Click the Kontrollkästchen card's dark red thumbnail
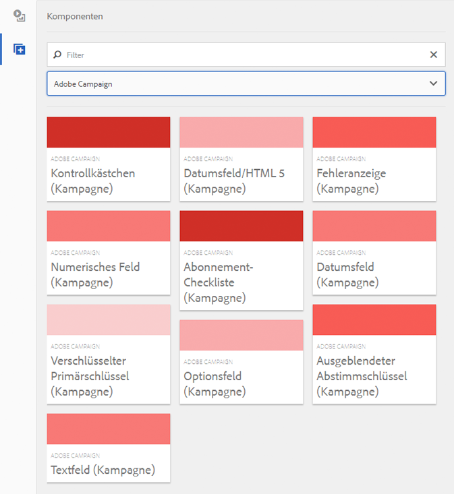 [109, 132]
